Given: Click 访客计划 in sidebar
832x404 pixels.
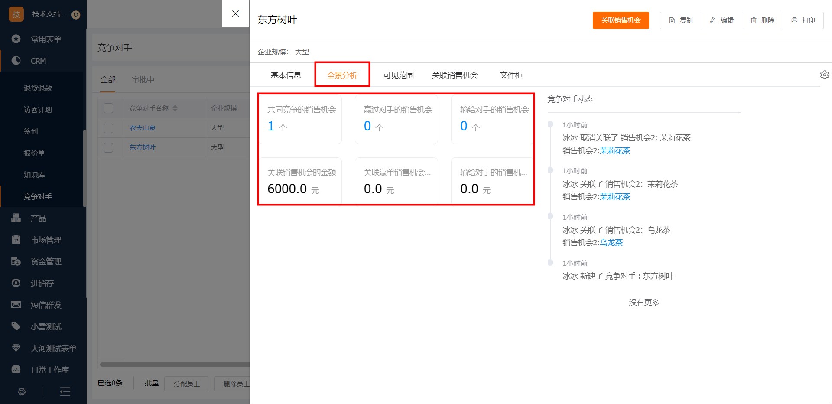Looking at the screenshot, I should pos(38,110).
